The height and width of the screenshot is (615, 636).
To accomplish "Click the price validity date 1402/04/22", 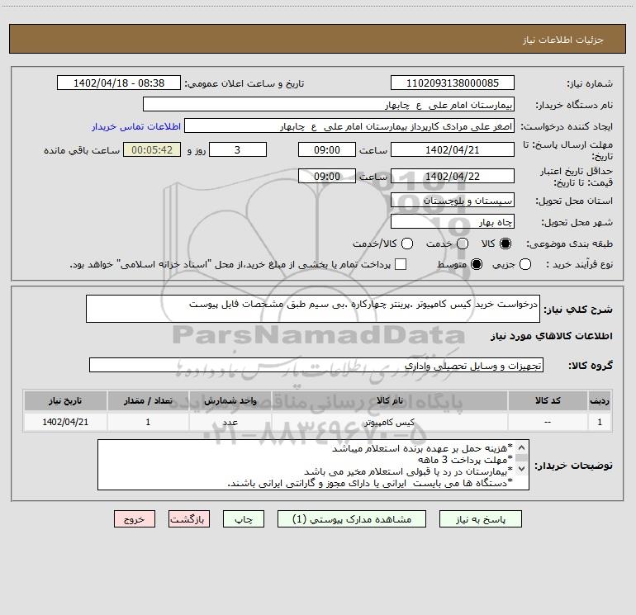I will tap(453, 176).
